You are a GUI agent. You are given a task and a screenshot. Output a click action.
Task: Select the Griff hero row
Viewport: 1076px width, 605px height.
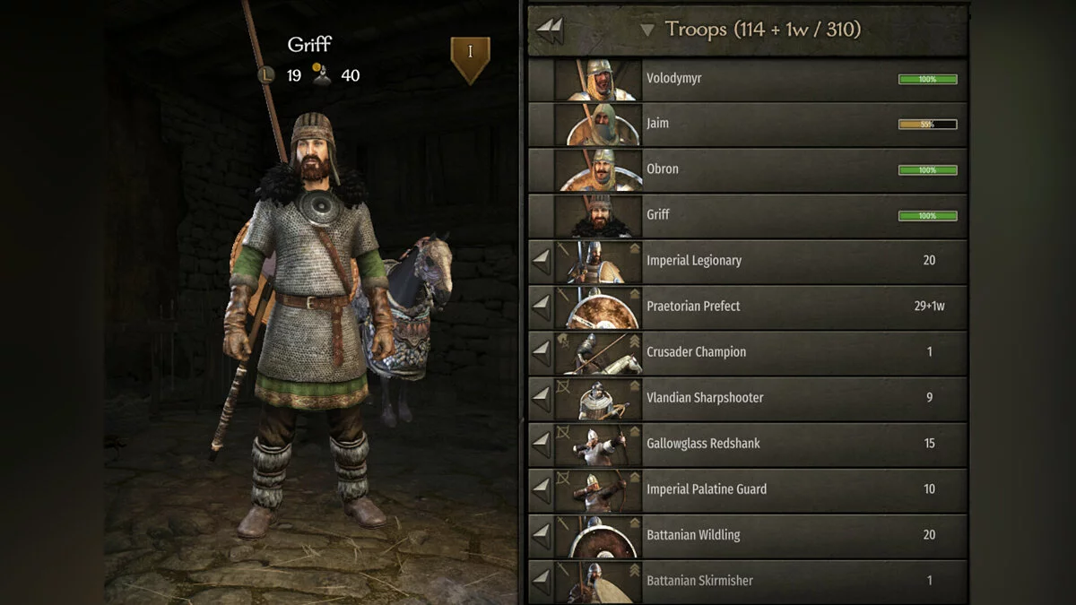click(748, 215)
